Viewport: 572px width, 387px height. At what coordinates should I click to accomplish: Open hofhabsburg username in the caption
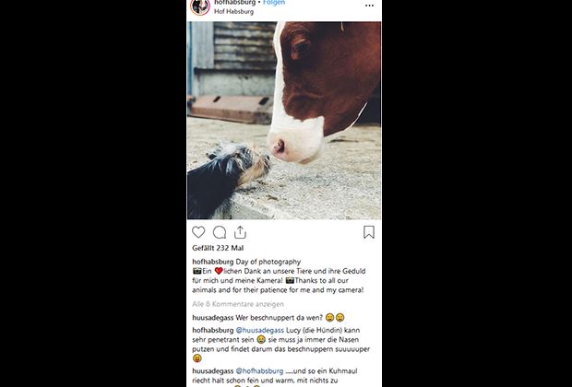pyautogui.click(x=212, y=263)
